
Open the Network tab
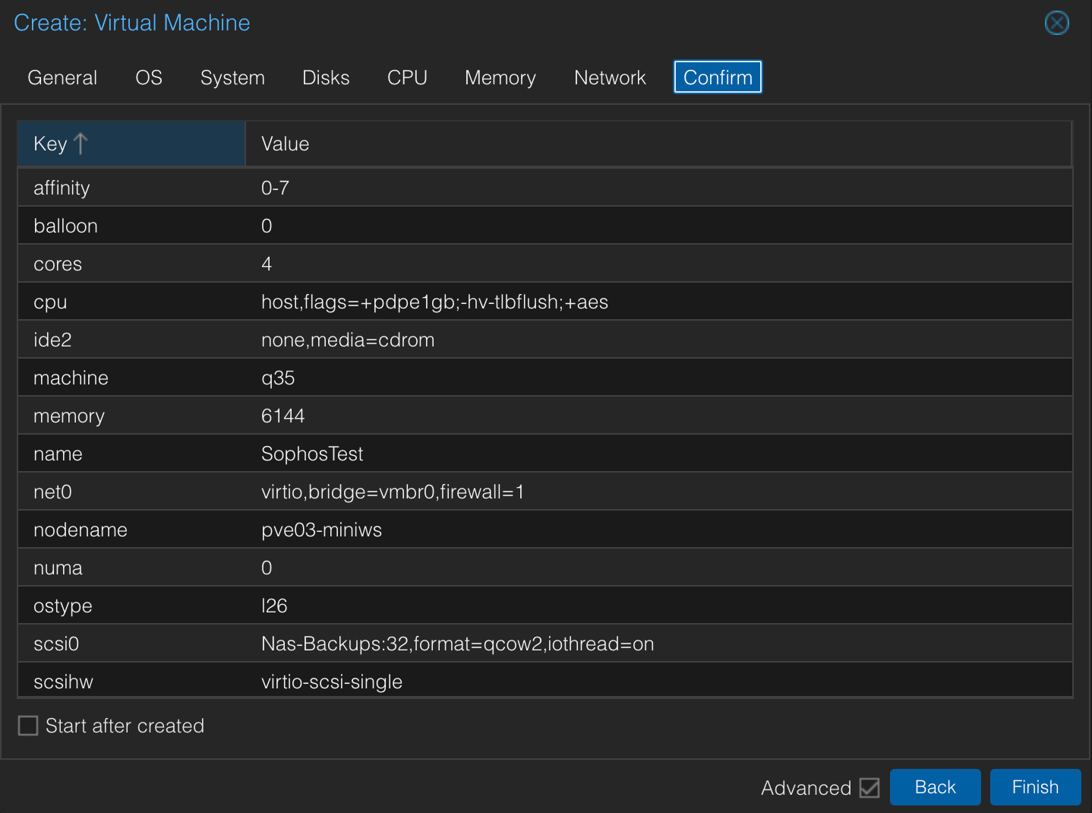610,78
